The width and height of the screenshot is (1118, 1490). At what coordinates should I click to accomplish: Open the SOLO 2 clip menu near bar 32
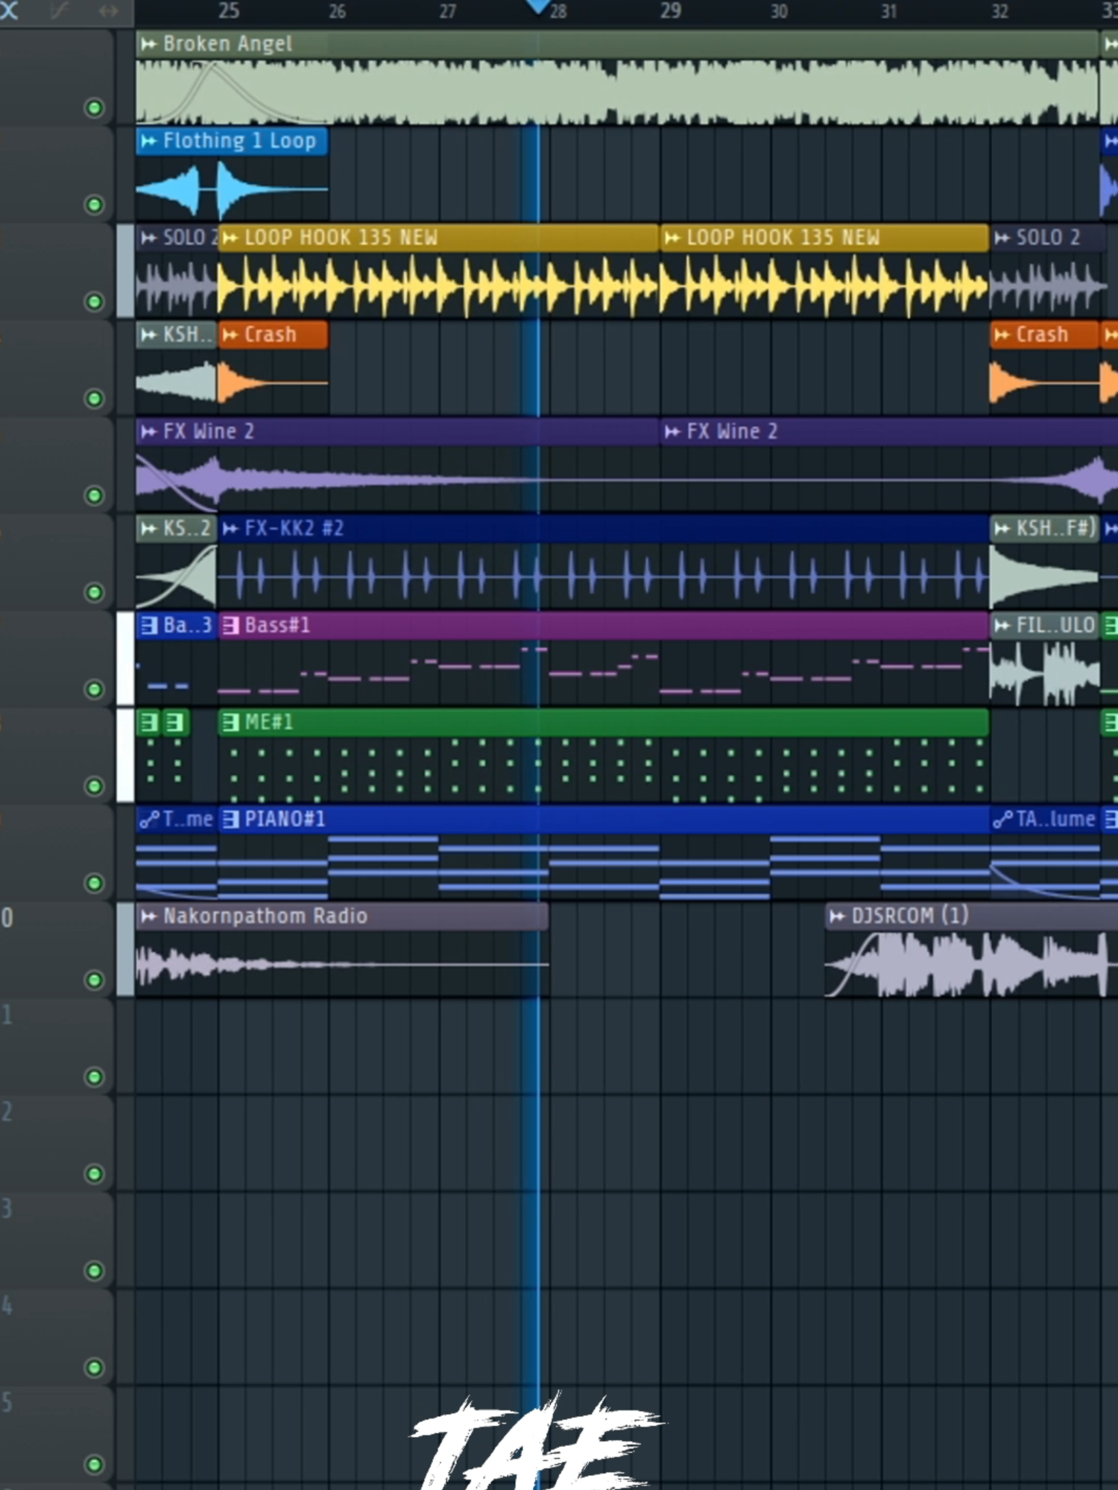tap(1002, 238)
